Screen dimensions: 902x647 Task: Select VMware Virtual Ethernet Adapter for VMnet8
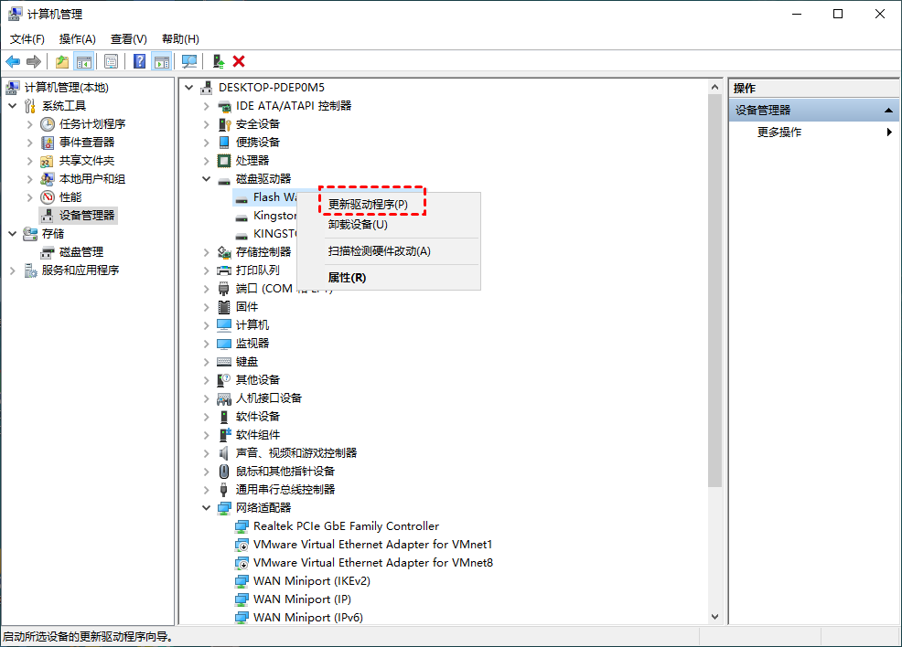[372, 563]
